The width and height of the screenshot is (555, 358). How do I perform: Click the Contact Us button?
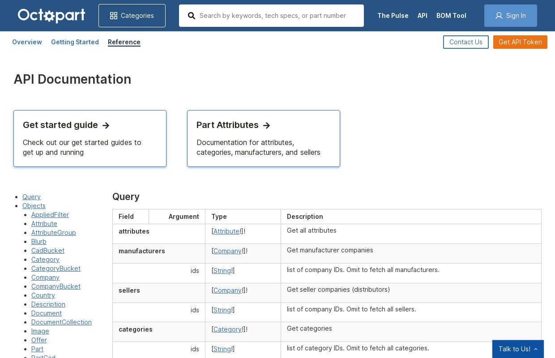click(466, 42)
